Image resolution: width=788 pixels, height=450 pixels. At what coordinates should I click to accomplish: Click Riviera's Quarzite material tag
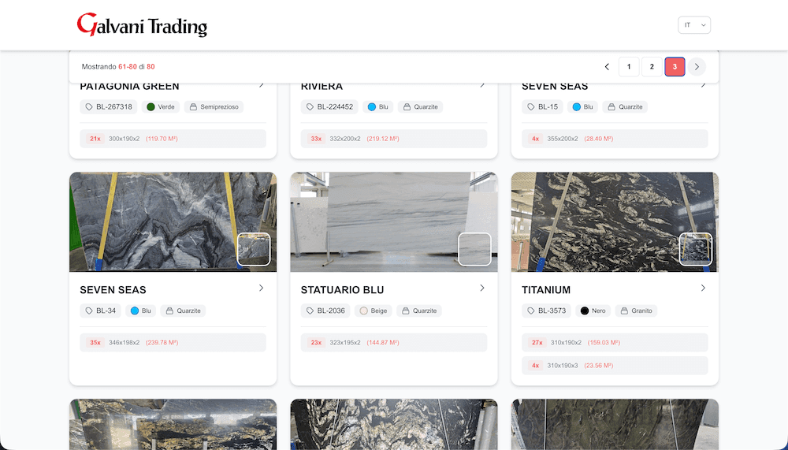click(421, 107)
